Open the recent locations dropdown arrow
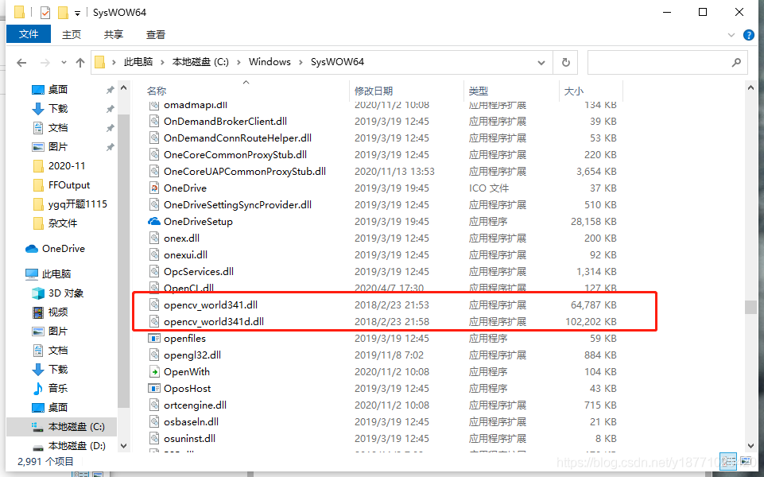The width and height of the screenshot is (764, 477). pos(64,63)
